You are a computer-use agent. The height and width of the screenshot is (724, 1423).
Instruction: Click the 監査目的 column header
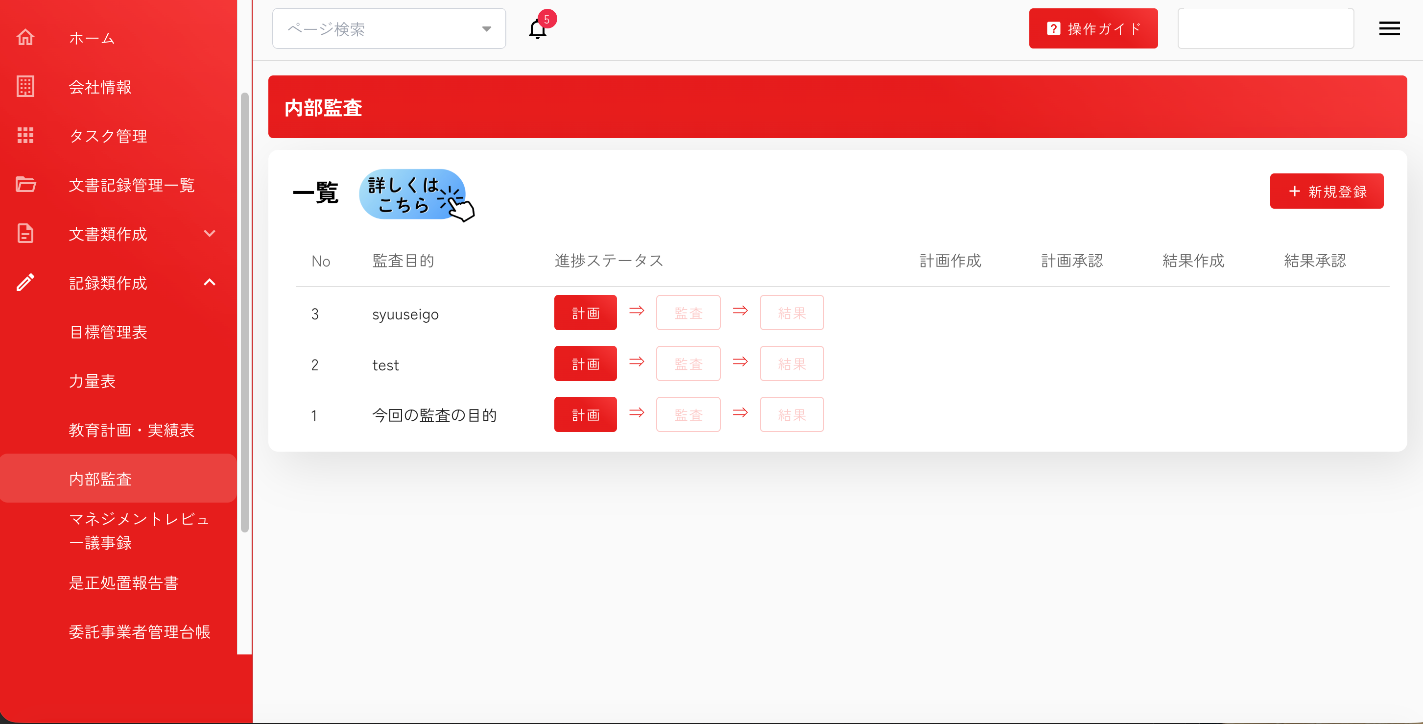(x=403, y=260)
